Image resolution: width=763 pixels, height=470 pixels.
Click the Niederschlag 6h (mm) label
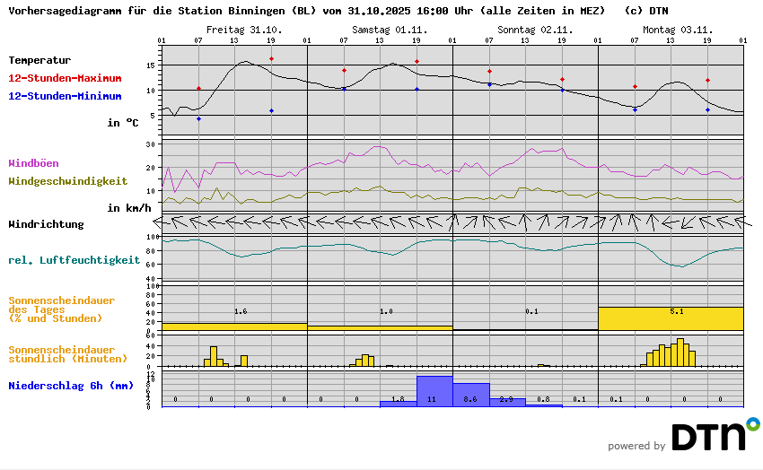[71, 386]
